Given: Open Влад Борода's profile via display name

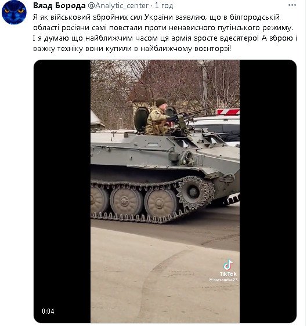Looking at the screenshot, I should coord(59,6).
